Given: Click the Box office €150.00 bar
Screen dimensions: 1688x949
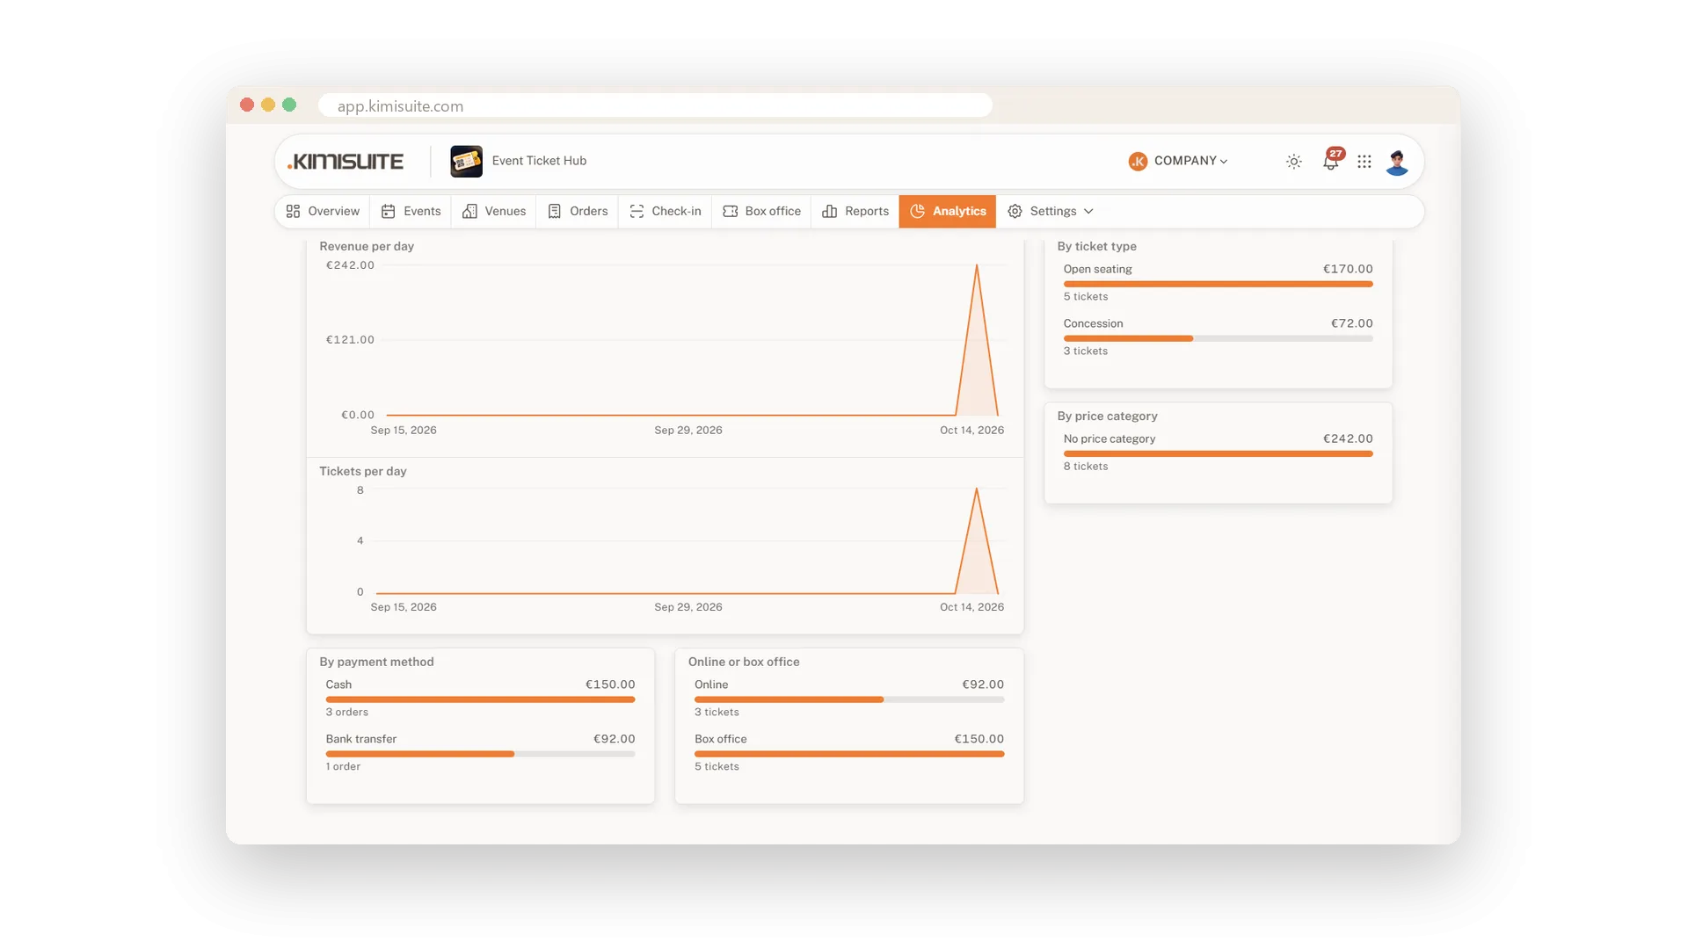Looking at the screenshot, I should point(849,754).
